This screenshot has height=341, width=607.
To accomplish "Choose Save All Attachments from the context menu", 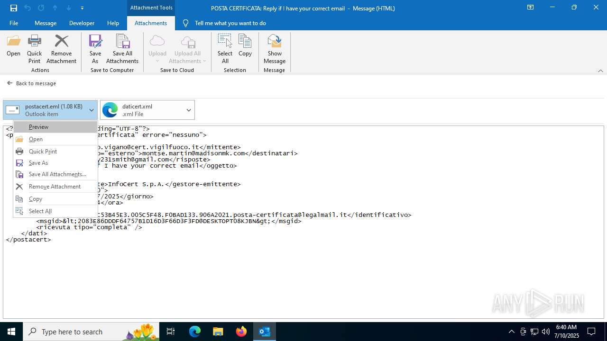I will pos(55,174).
